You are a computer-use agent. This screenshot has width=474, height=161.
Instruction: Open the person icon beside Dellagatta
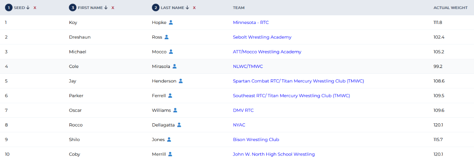179,125
